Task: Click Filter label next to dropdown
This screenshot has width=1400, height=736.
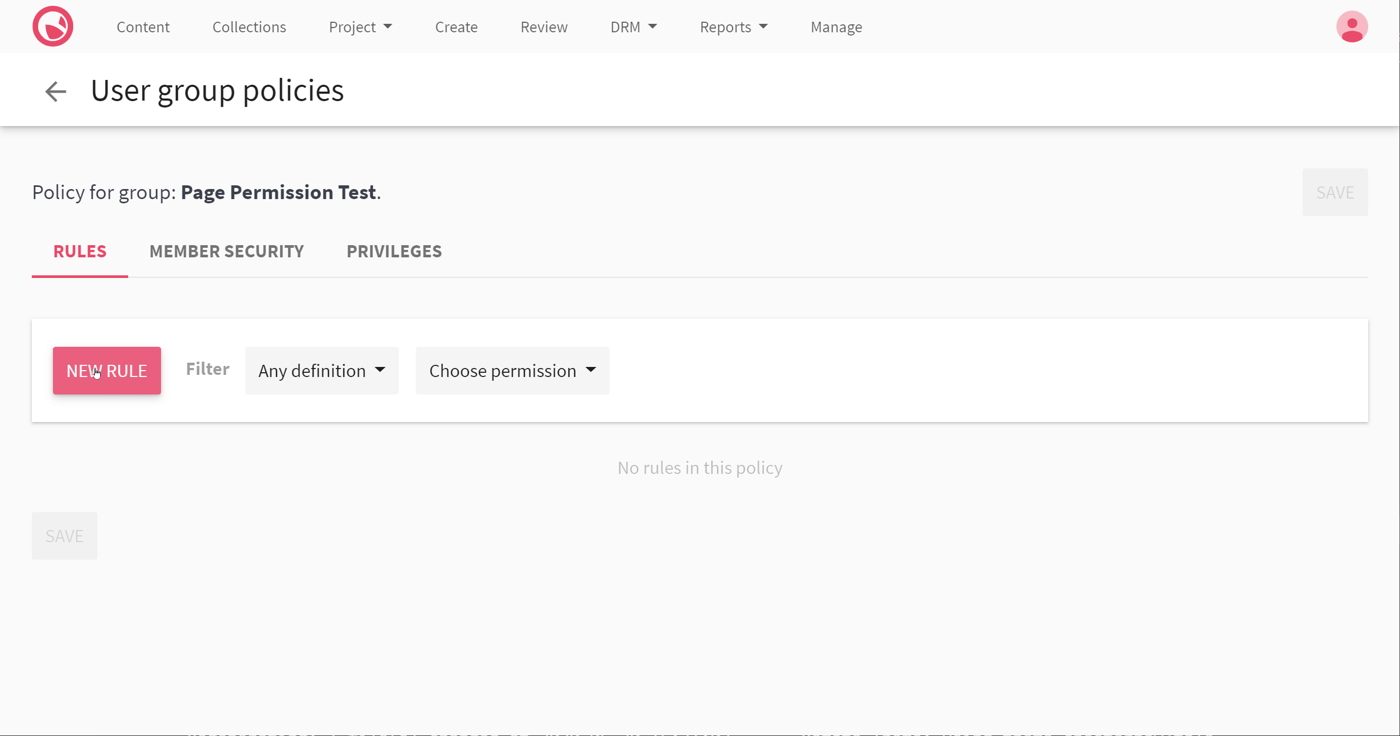Action: pyautogui.click(x=208, y=369)
